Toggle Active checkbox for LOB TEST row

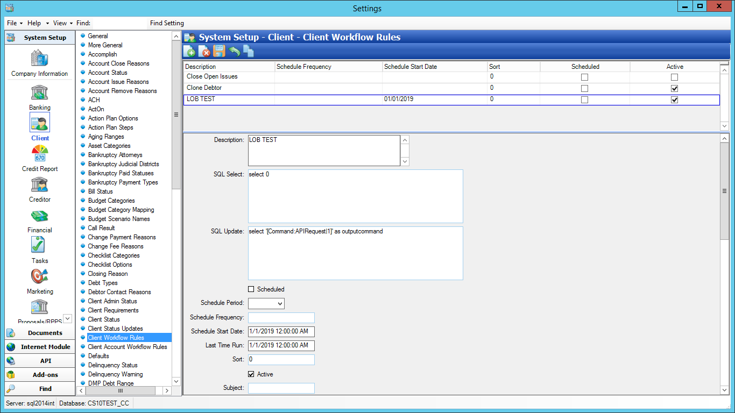pyautogui.click(x=675, y=100)
